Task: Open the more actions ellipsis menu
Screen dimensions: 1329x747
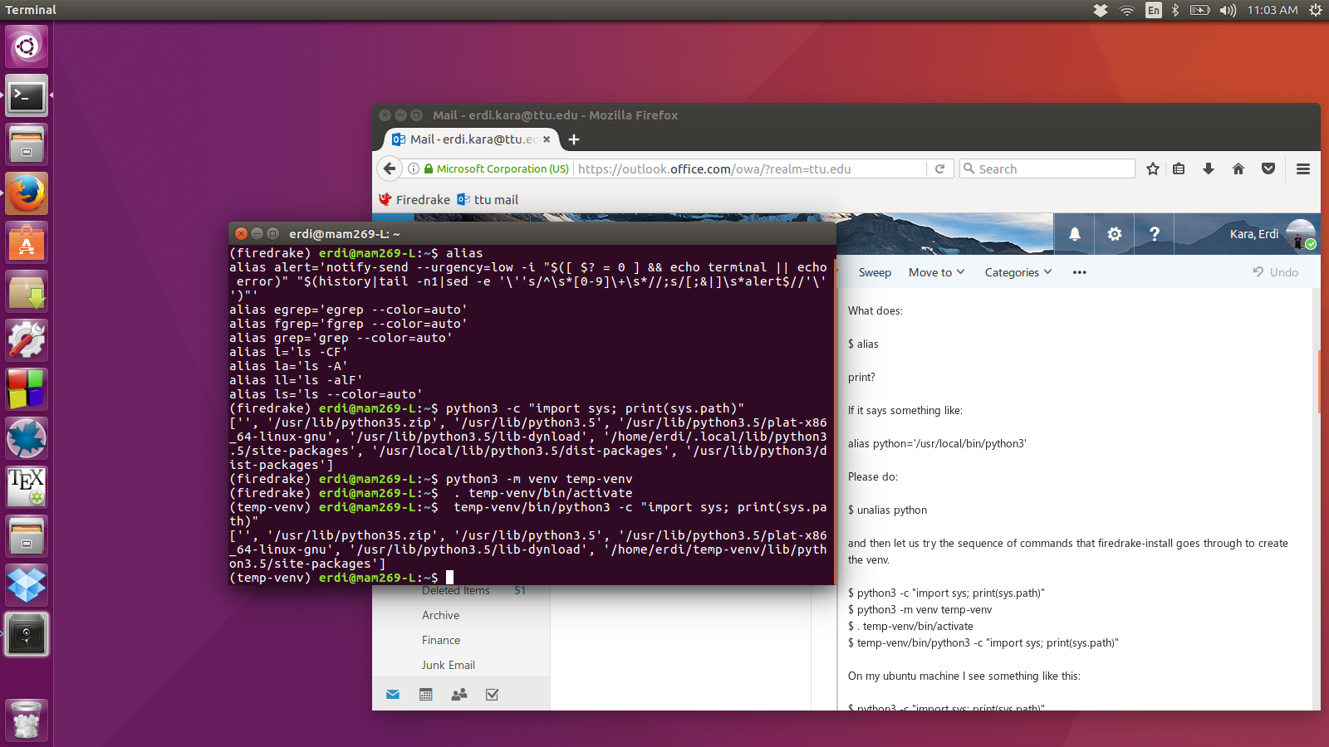Action: 1079,272
